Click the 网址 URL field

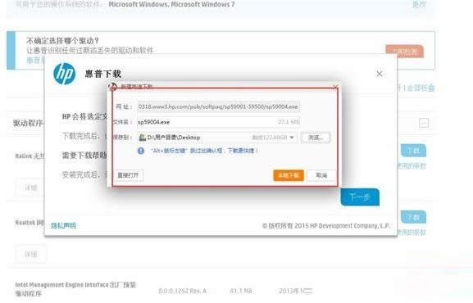tap(218, 106)
